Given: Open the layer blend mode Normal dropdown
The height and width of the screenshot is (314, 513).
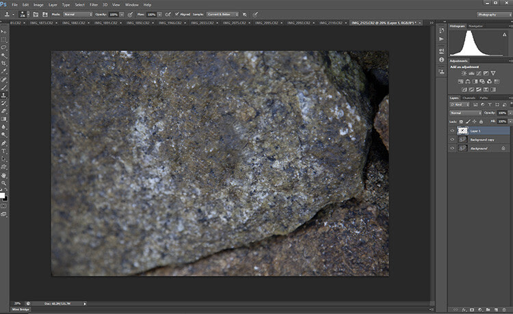Looking at the screenshot, I should point(466,113).
